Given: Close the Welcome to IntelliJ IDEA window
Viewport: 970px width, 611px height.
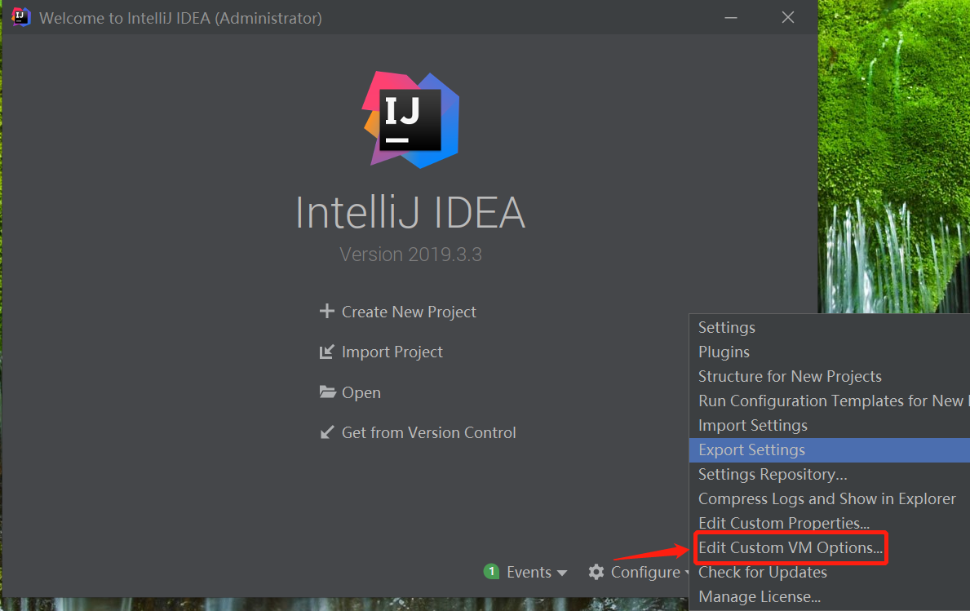Looking at the screenshot, I should [788, 17].
